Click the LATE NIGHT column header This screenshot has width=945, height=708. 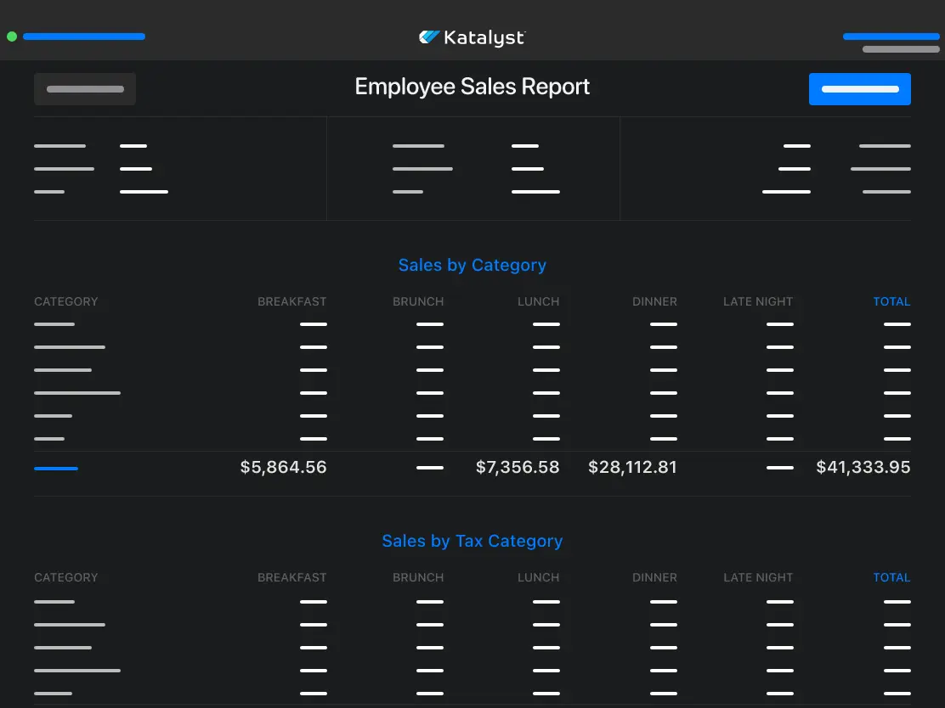pos(758,301)
